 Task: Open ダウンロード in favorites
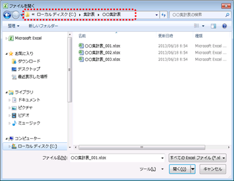pos(29,61)
